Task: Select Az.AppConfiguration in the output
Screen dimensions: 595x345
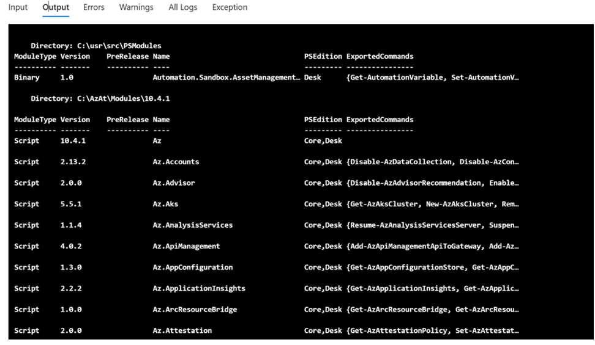Action: (192, 267)
